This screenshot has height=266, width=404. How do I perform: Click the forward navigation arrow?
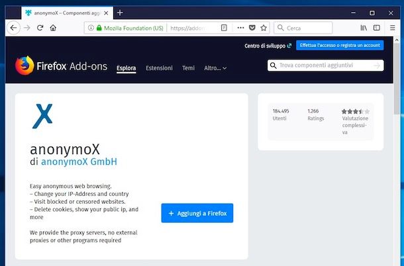pyautogui.click(x=27, y=28)
